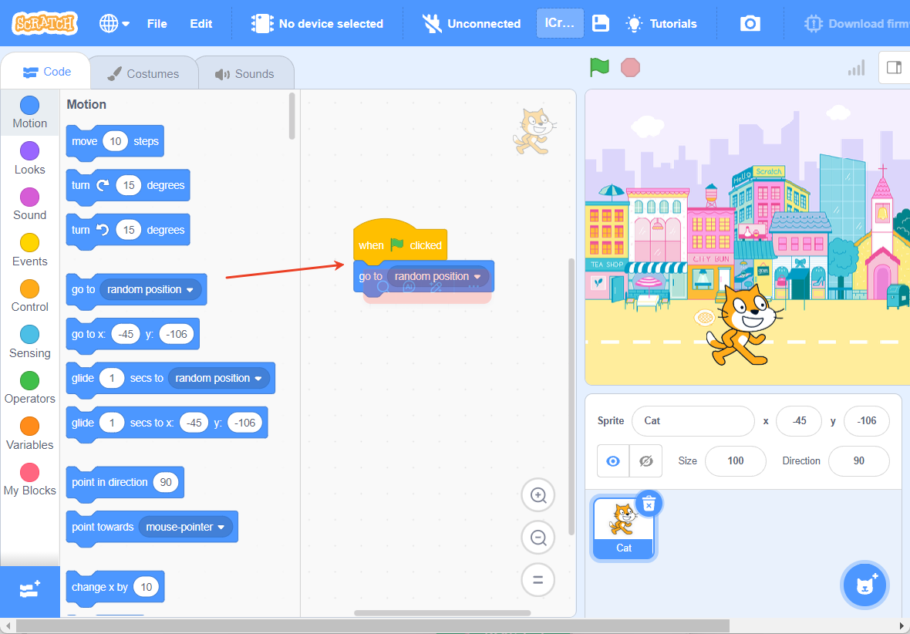Open random position dropdown in palette go to block

[151, 290]
